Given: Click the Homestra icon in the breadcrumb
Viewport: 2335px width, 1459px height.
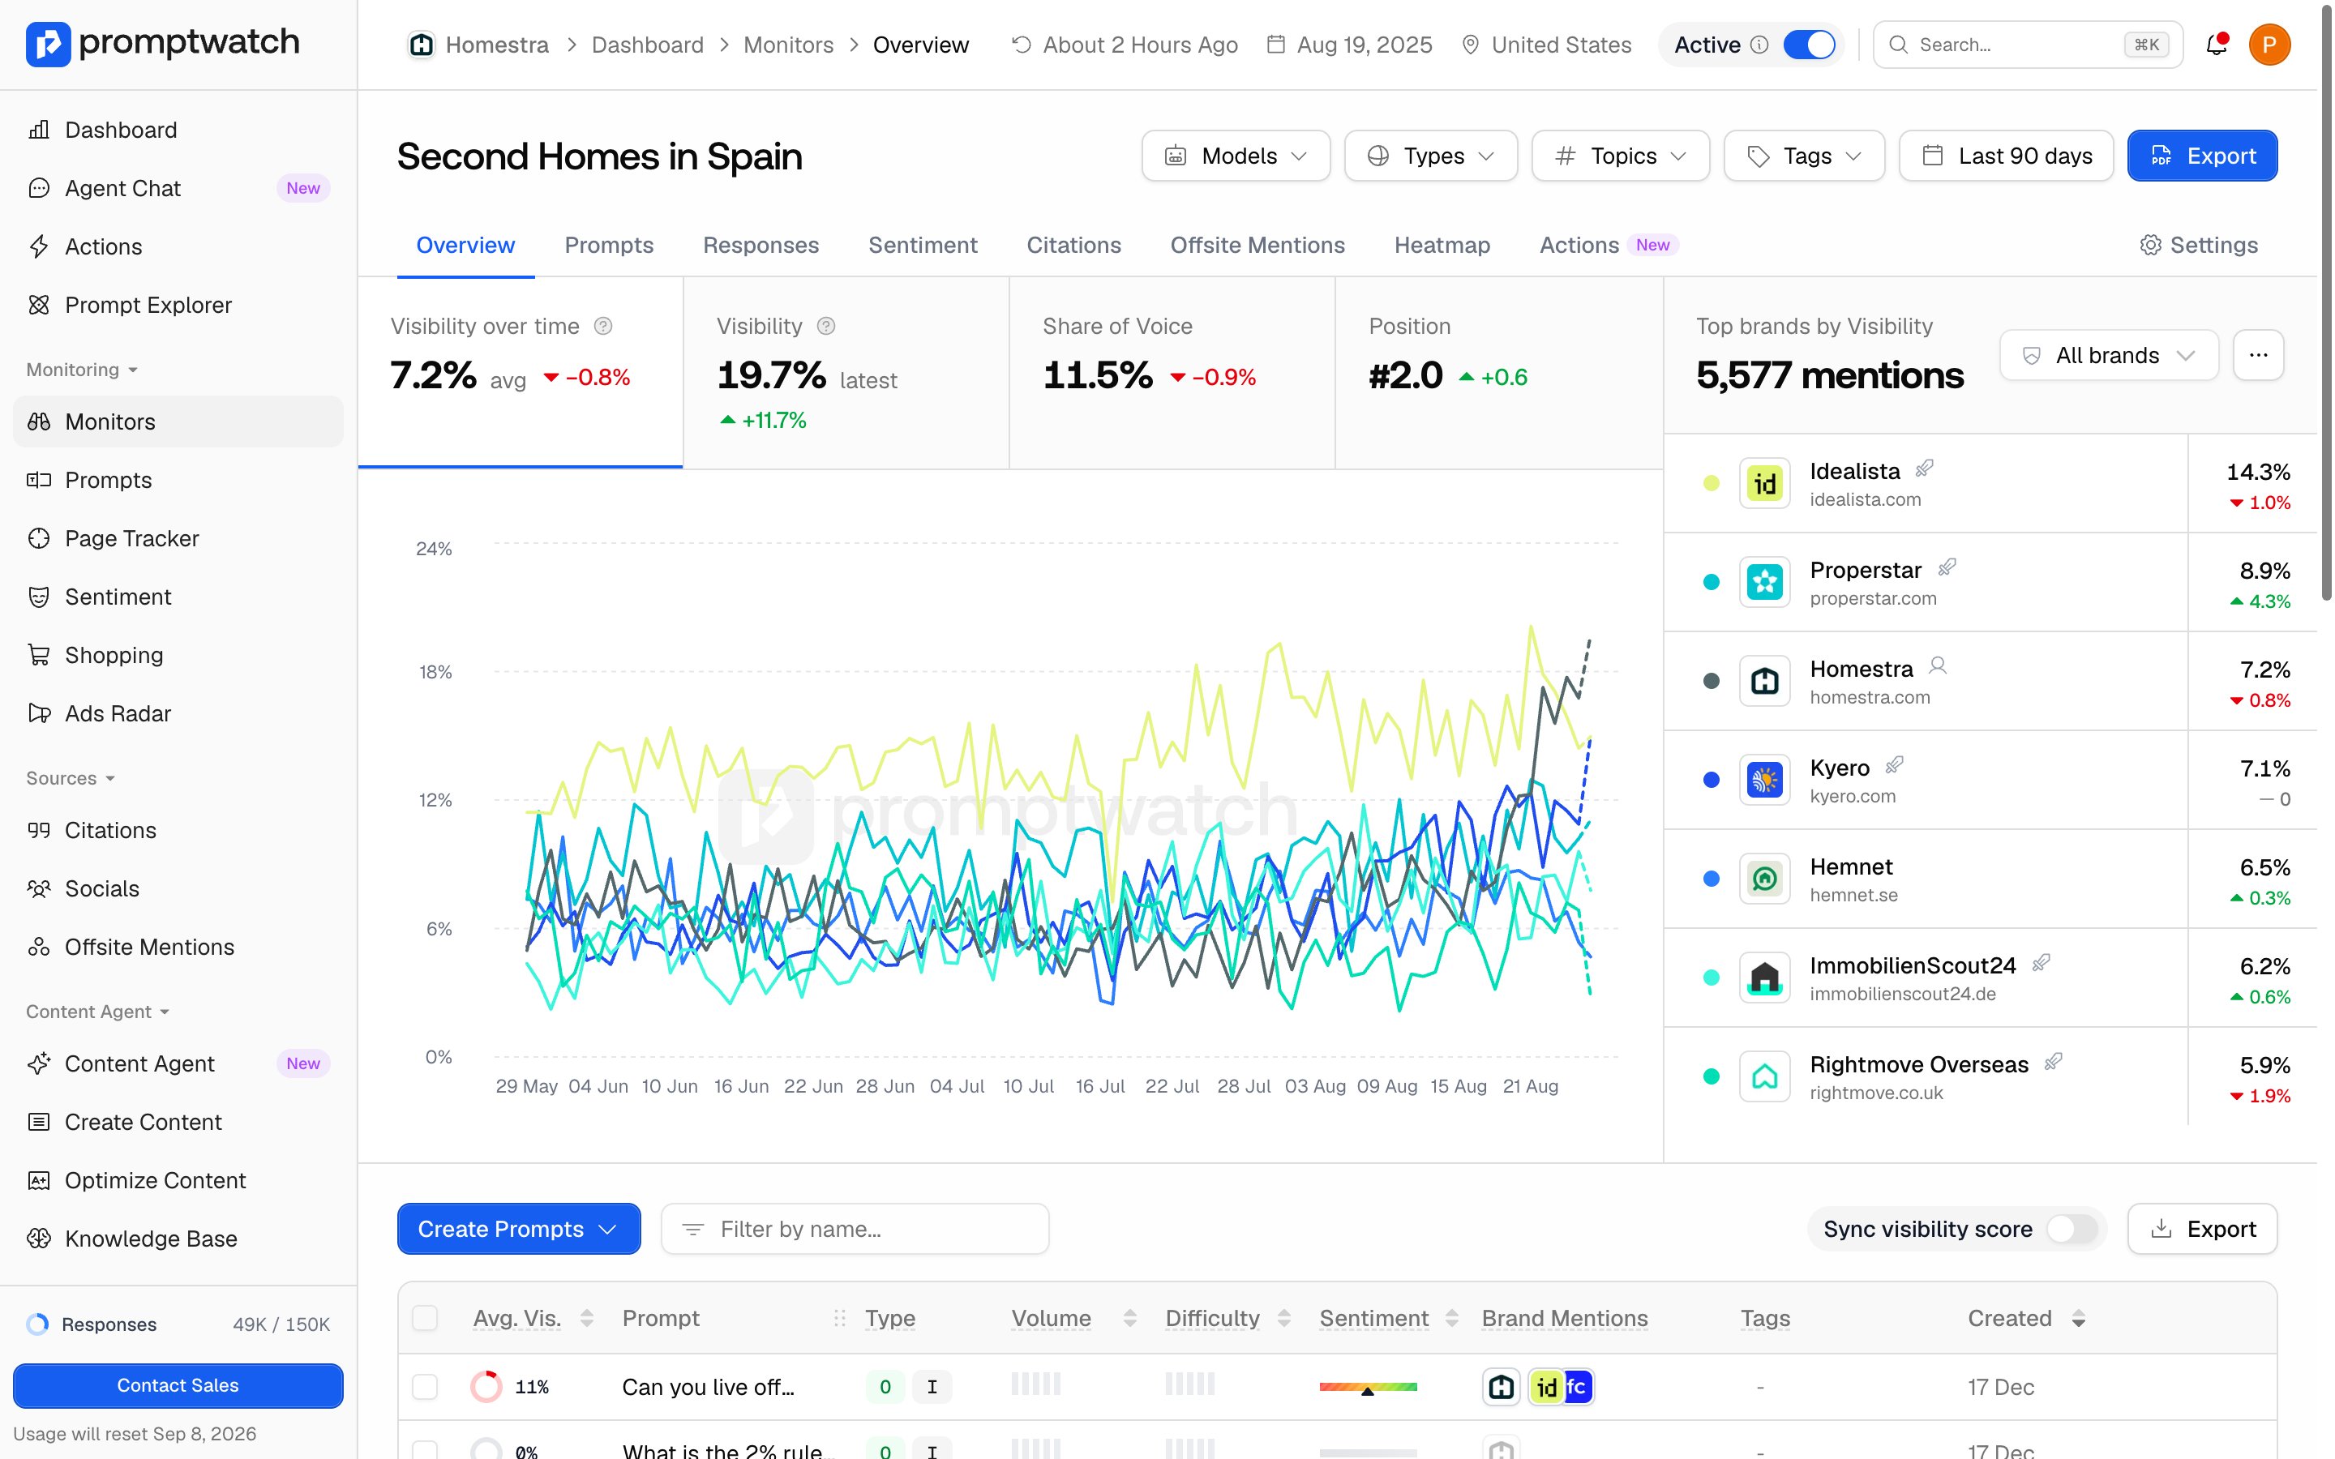Looking at the screenshot, I should point(421,45).
